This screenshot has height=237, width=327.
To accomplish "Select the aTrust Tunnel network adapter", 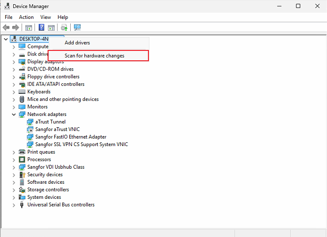I will coord(50,122).
